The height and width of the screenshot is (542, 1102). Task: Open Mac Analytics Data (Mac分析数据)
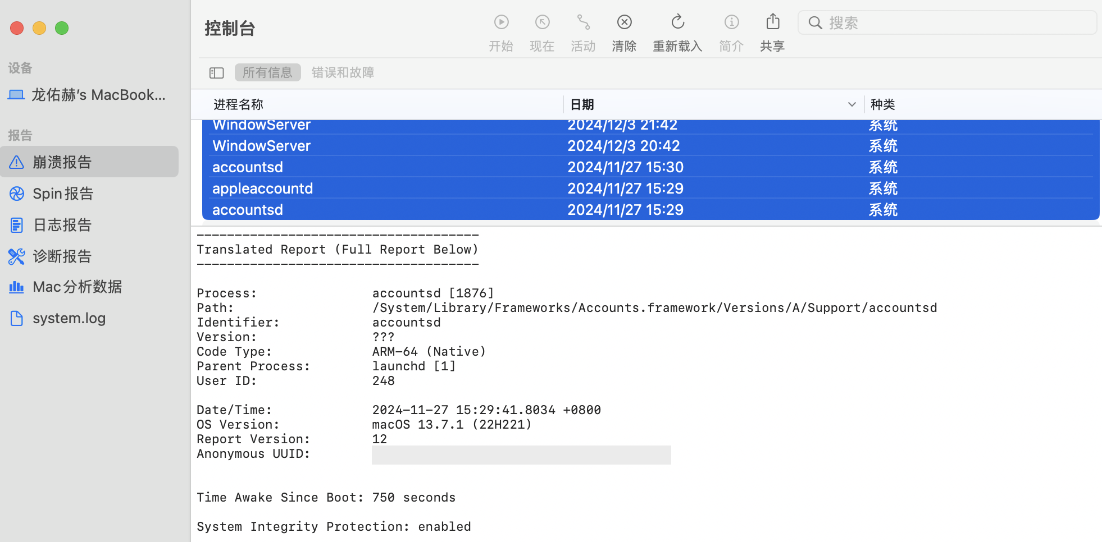[x=77, y=287]
